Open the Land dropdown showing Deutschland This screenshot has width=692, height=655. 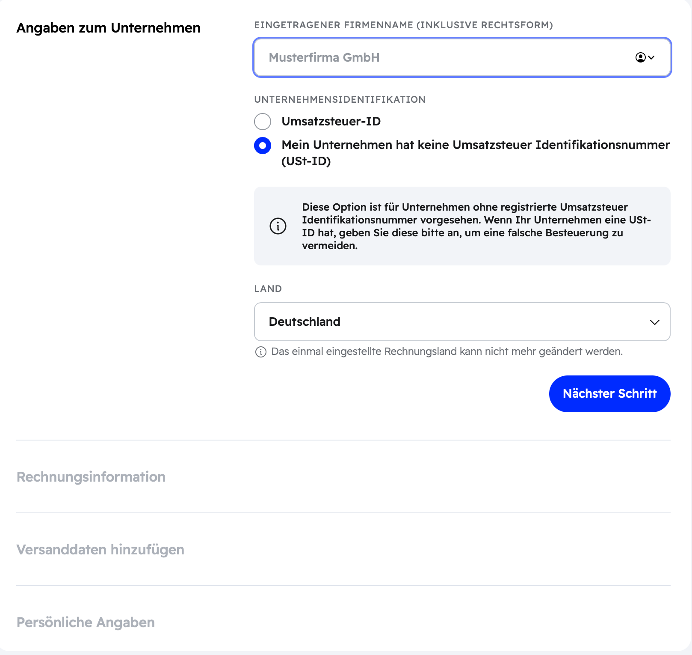tap(462, 322)
